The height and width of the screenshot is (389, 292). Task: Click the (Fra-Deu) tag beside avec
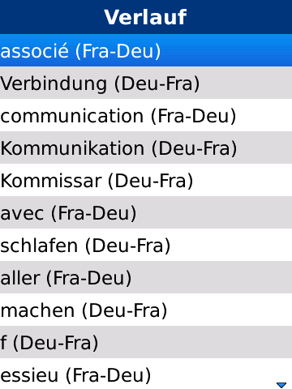point(94,213)
